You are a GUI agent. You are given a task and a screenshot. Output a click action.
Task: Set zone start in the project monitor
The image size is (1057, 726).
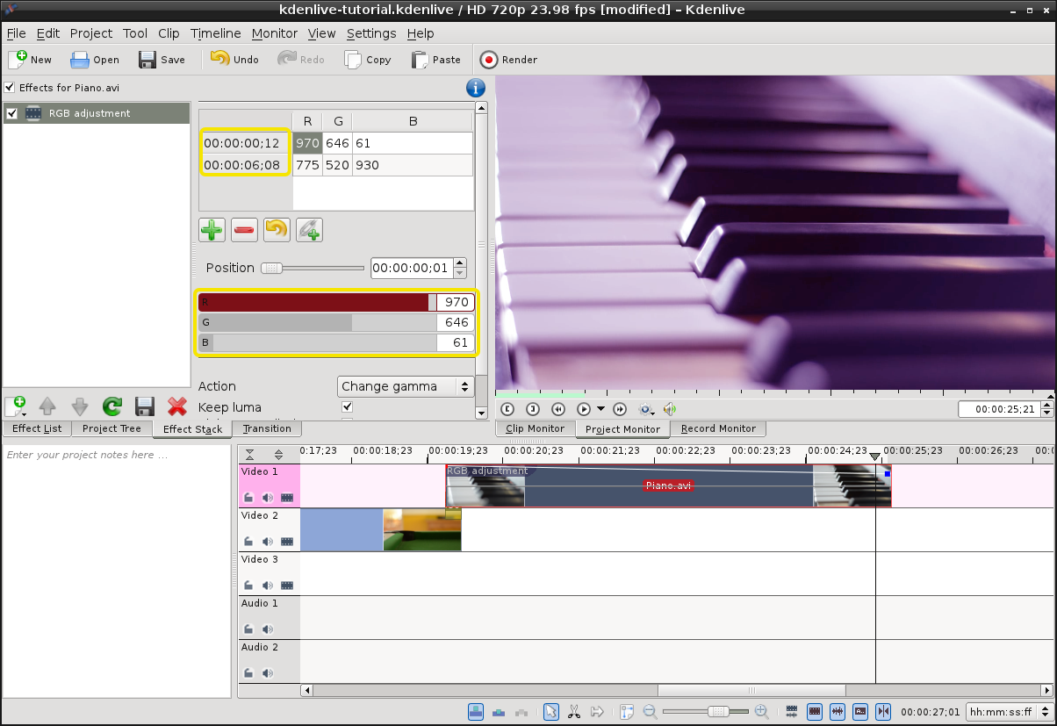[507, 409]
